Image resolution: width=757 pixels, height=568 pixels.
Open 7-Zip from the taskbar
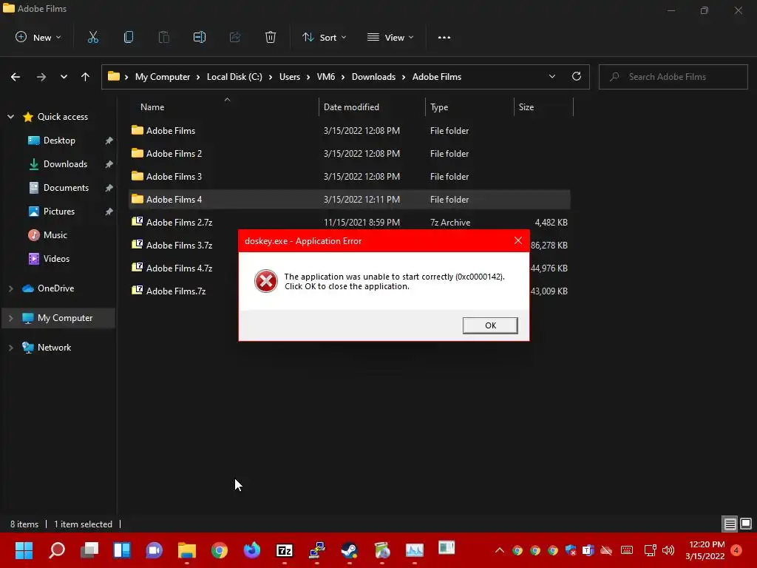click(285, 550)
